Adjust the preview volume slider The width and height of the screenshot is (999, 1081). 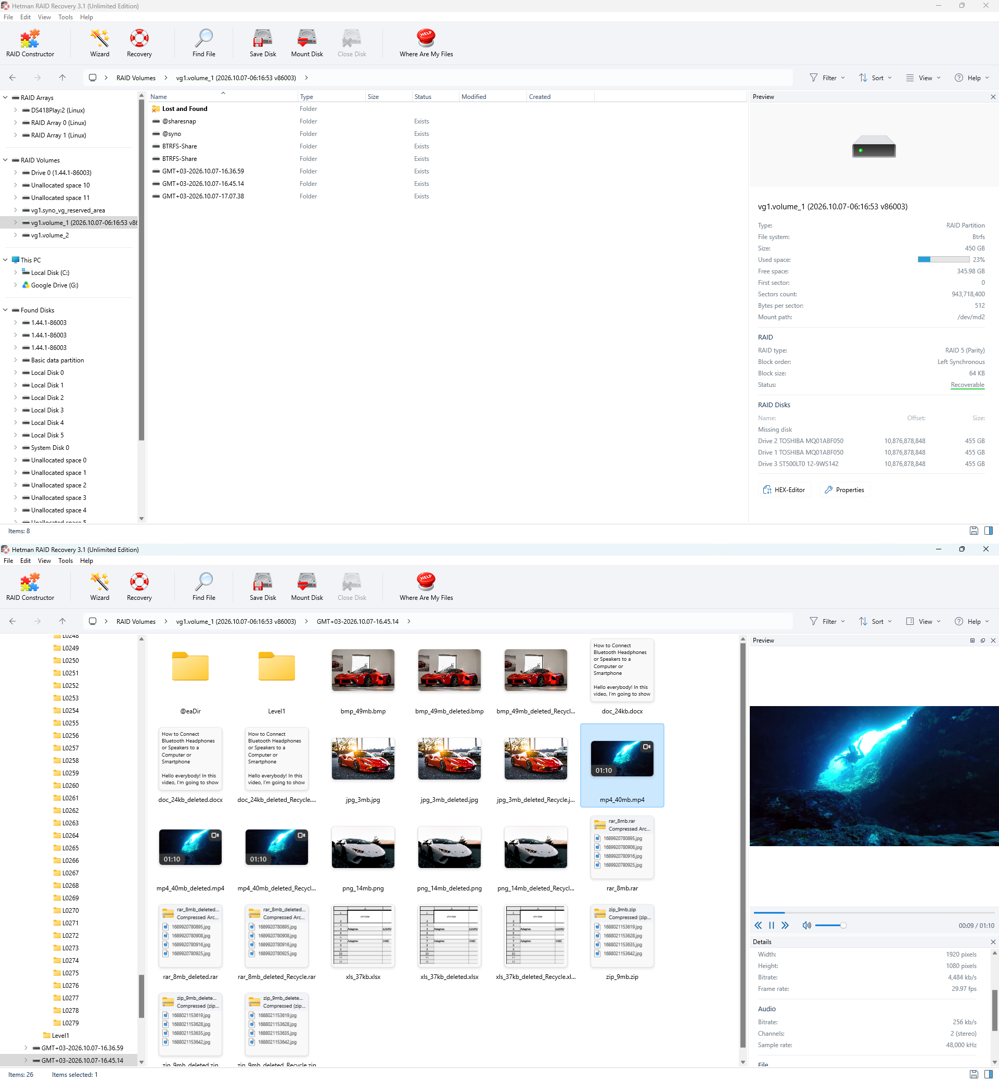830,925
